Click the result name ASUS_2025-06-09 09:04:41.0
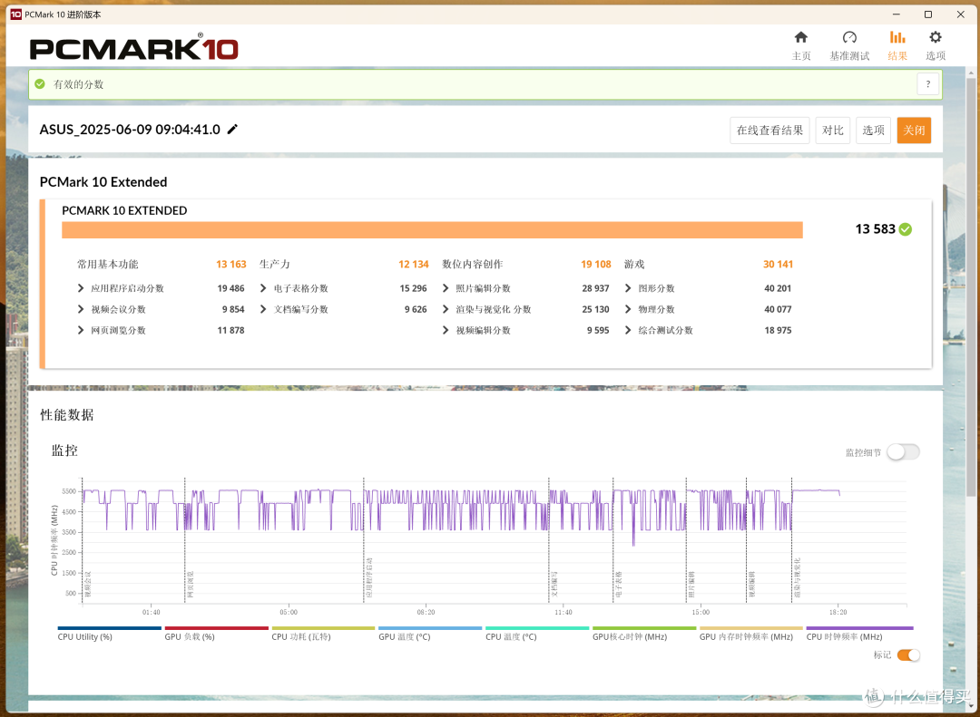This screenshot has width=980, height=717. point(130,130)
